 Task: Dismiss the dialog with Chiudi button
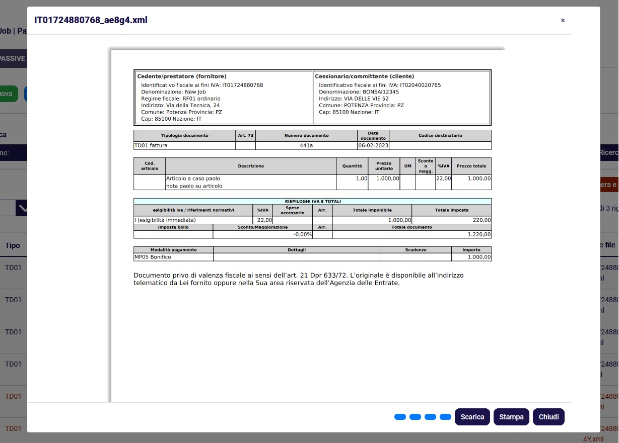[548, 417]
